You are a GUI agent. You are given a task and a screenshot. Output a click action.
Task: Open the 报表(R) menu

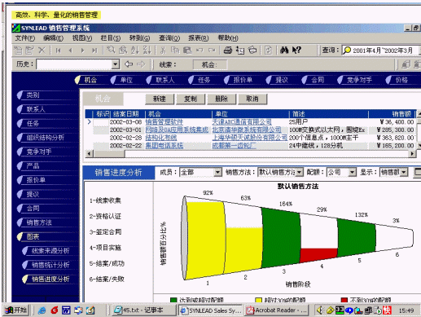[x=199, y=38]
